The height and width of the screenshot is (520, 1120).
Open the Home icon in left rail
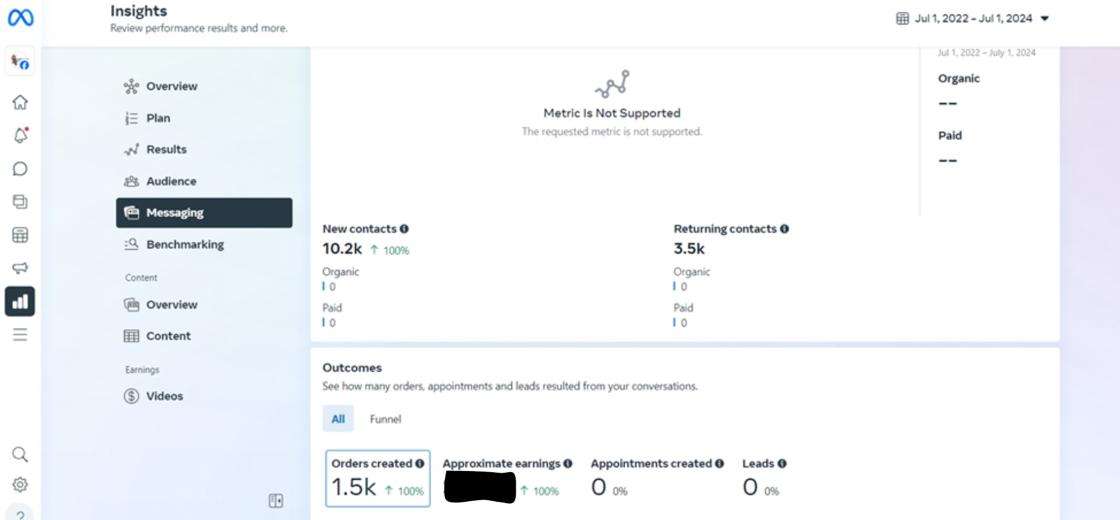point(20,103)
